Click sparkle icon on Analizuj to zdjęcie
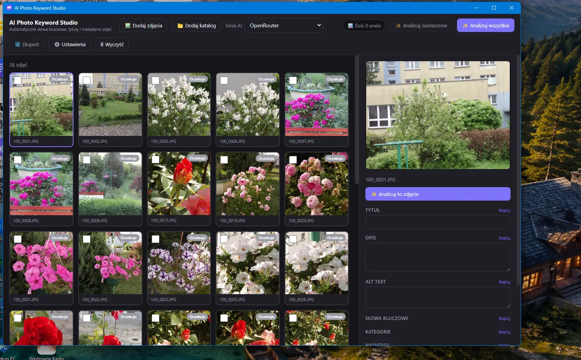581x360 pixels. click(373, 194)
